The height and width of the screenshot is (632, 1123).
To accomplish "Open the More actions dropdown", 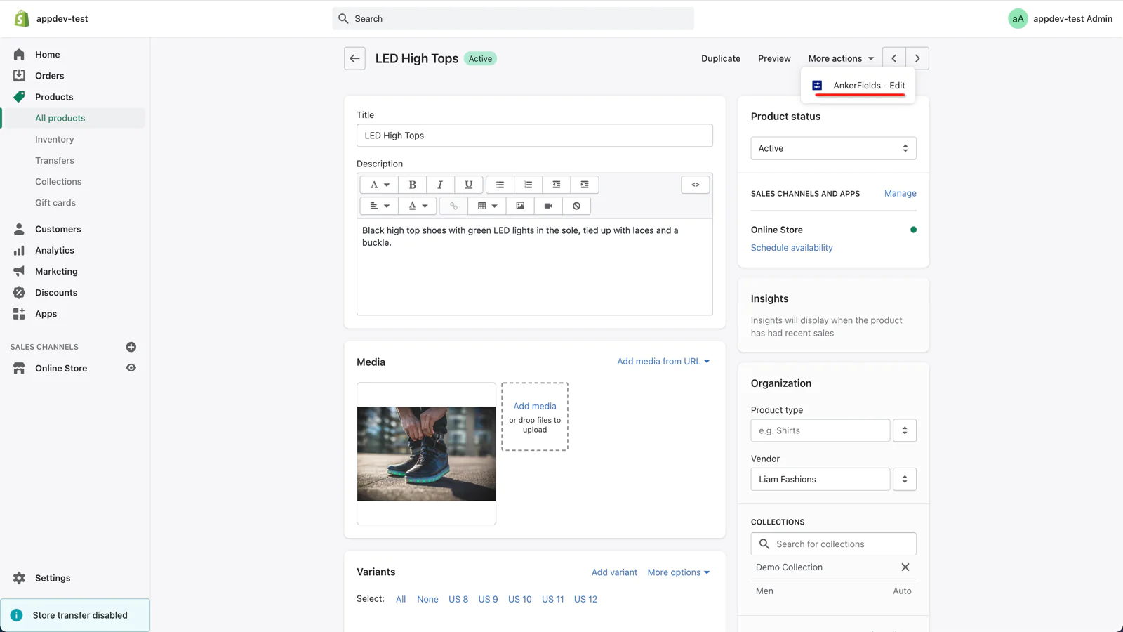I will [x=841, y=58].
